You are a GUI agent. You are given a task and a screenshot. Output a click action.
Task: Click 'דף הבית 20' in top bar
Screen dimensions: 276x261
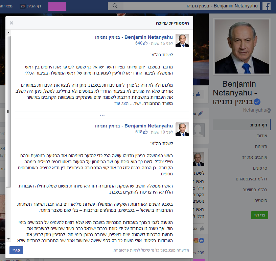30,6
